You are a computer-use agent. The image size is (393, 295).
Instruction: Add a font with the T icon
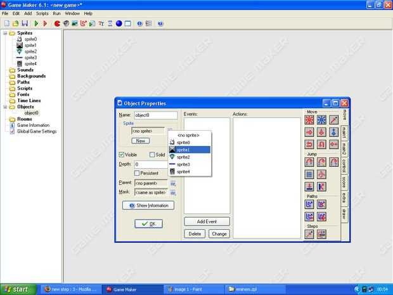tap(101, 23)
